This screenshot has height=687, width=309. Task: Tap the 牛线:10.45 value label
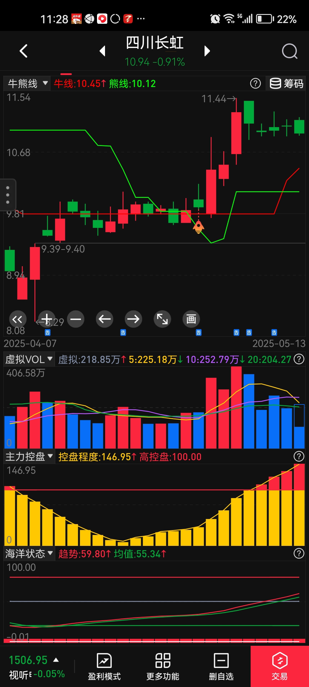pyautogui.click(x=80, y=84)
